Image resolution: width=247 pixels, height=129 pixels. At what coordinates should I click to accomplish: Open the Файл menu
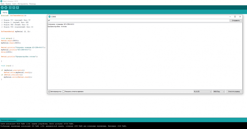pyautogui.click(x=3, y=4)
